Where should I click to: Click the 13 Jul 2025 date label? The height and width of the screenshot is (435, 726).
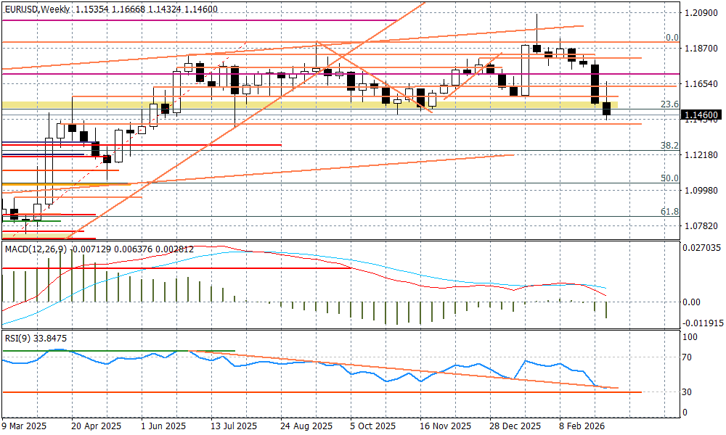[x=234, y=426]
